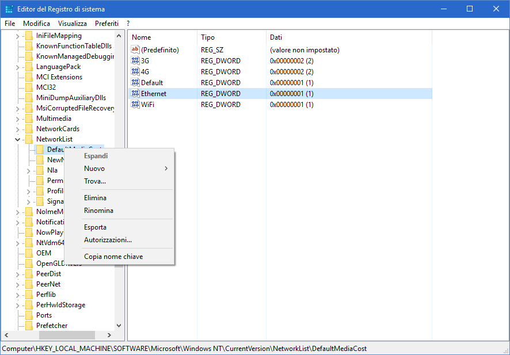Viewport: 510px width, 355px height.
Task: Expand the LanguagePack tree node
Action: tap(18, 67)
